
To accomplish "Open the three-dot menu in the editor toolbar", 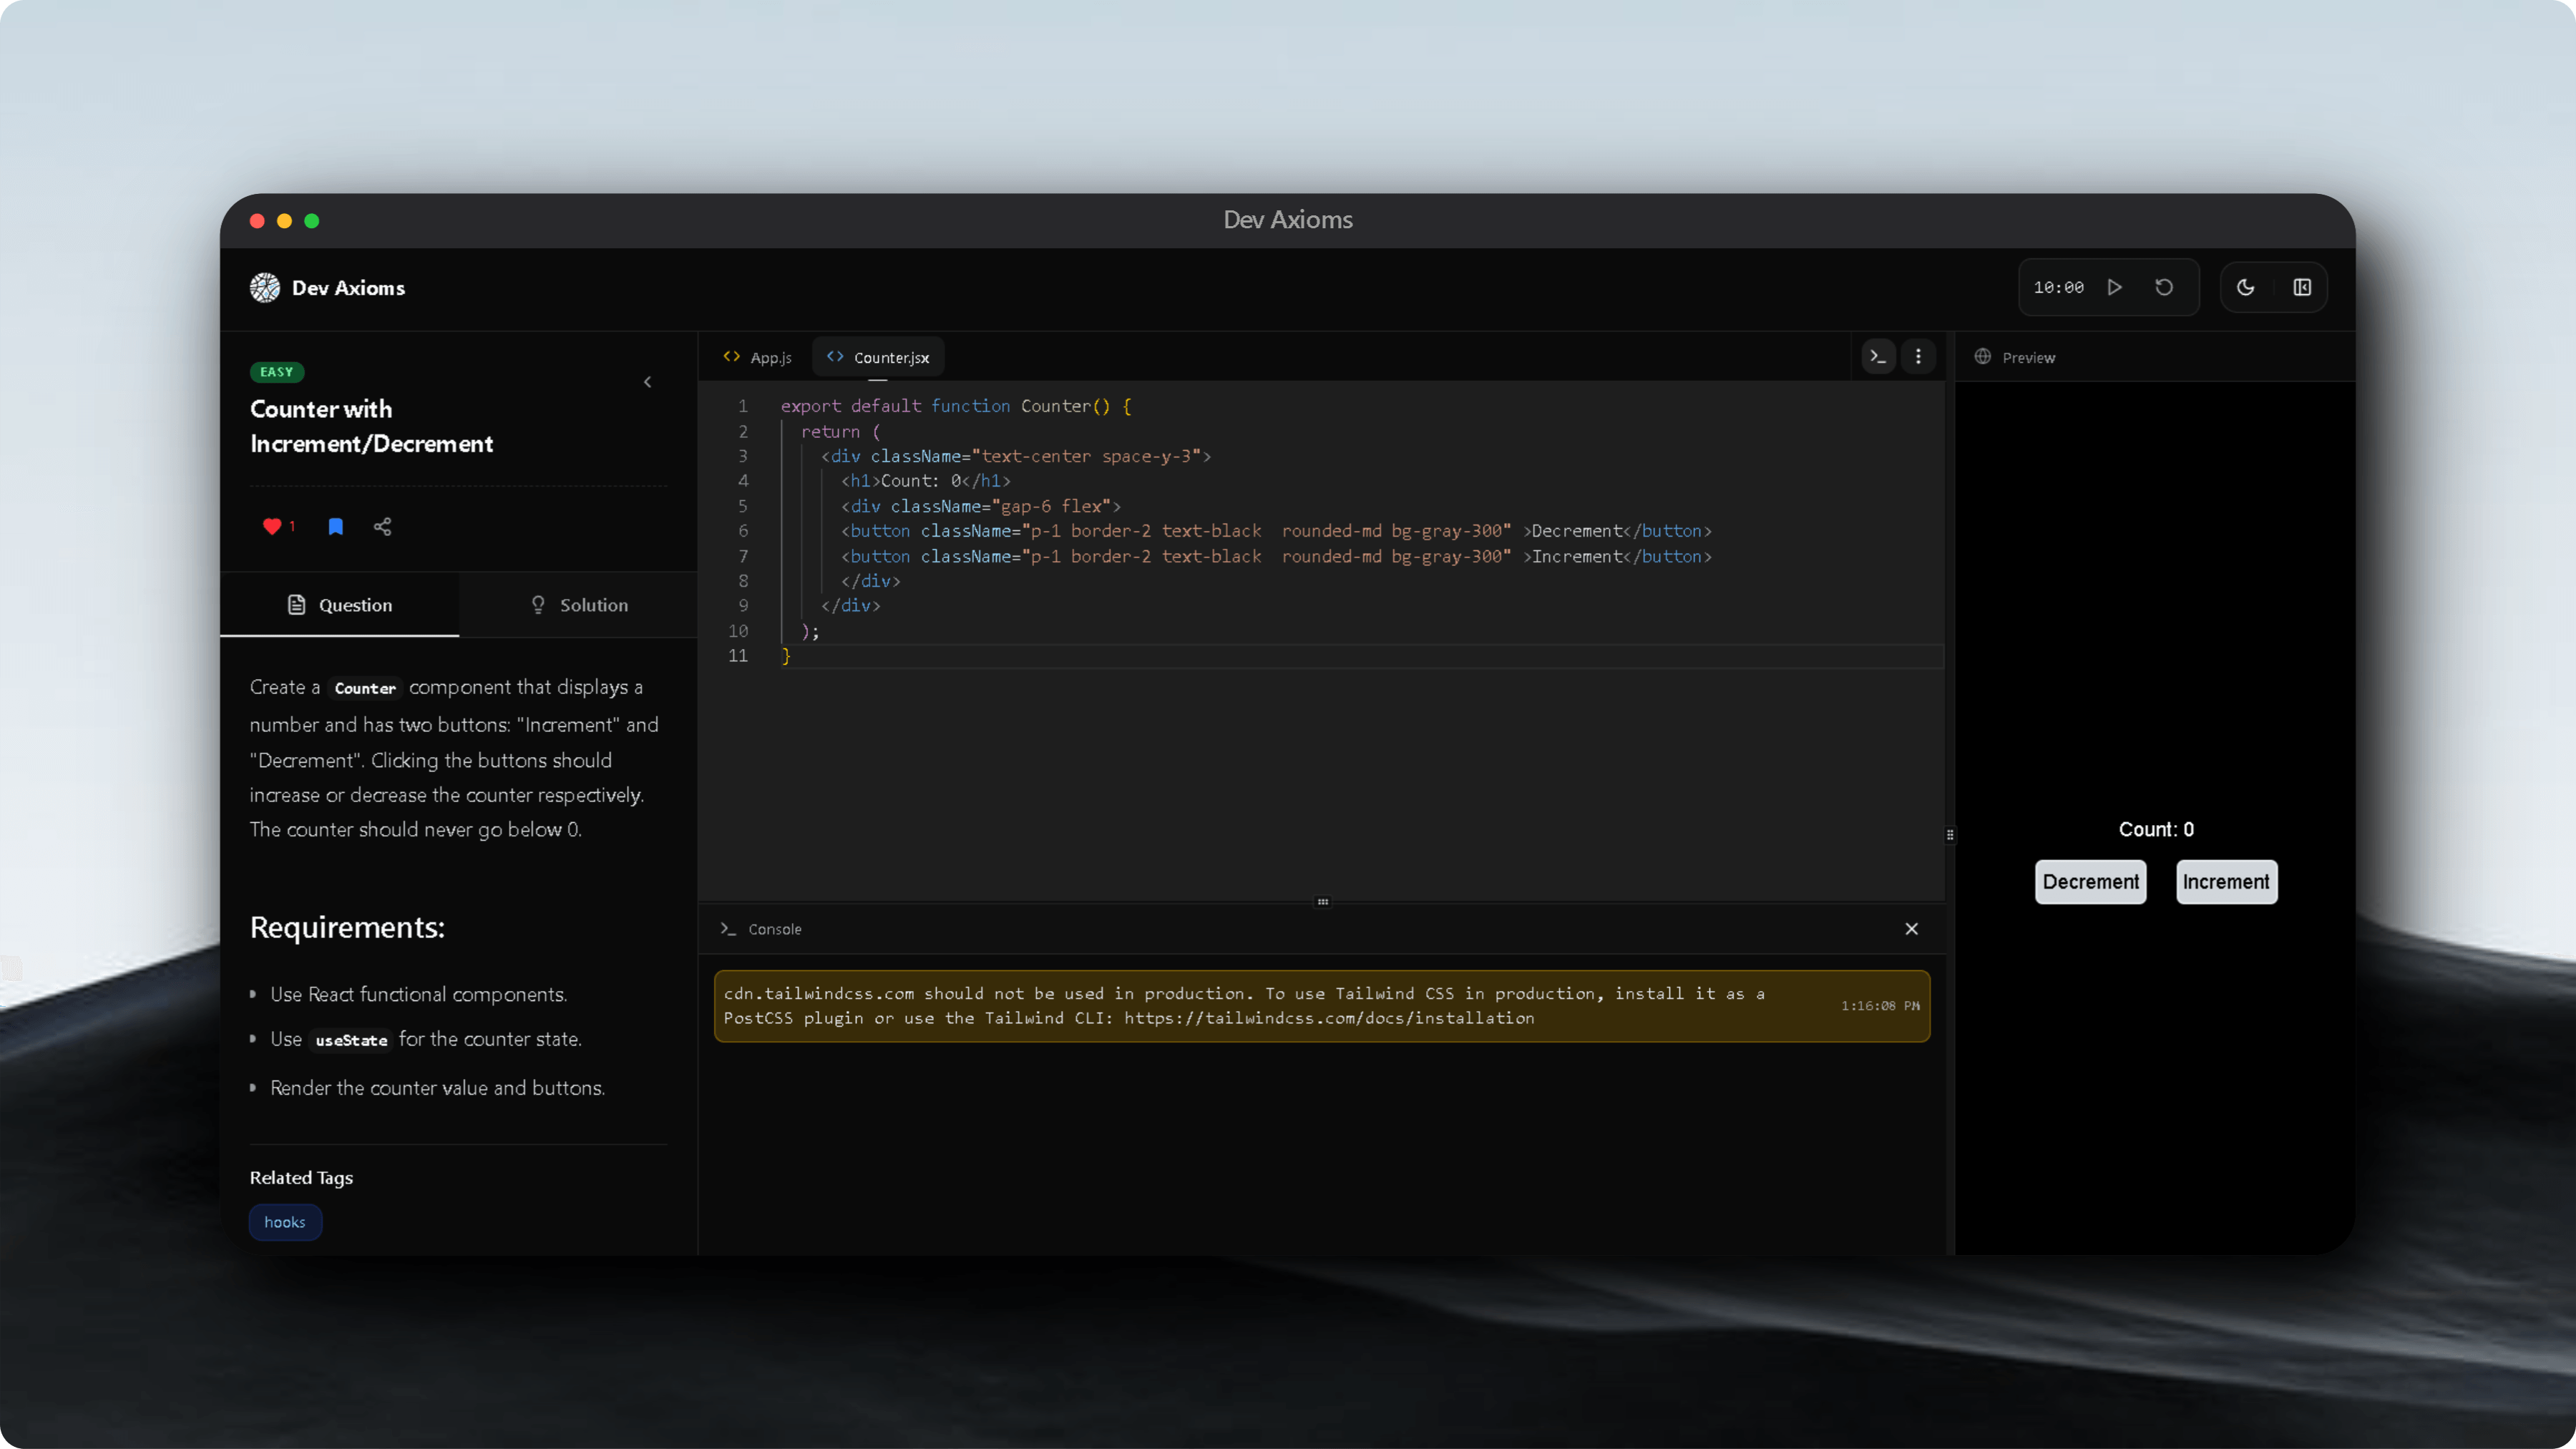I will 1919,356.
